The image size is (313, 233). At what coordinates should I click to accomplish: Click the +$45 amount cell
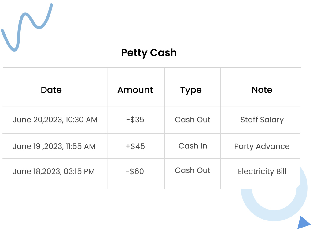point(135,146)
